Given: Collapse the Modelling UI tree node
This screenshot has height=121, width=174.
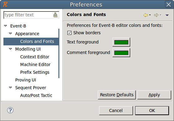Looking at the screenshot, I should pos(11,49).
